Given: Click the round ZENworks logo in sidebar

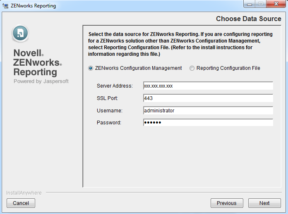Looking at the screenshot, I should click(20, 33).
